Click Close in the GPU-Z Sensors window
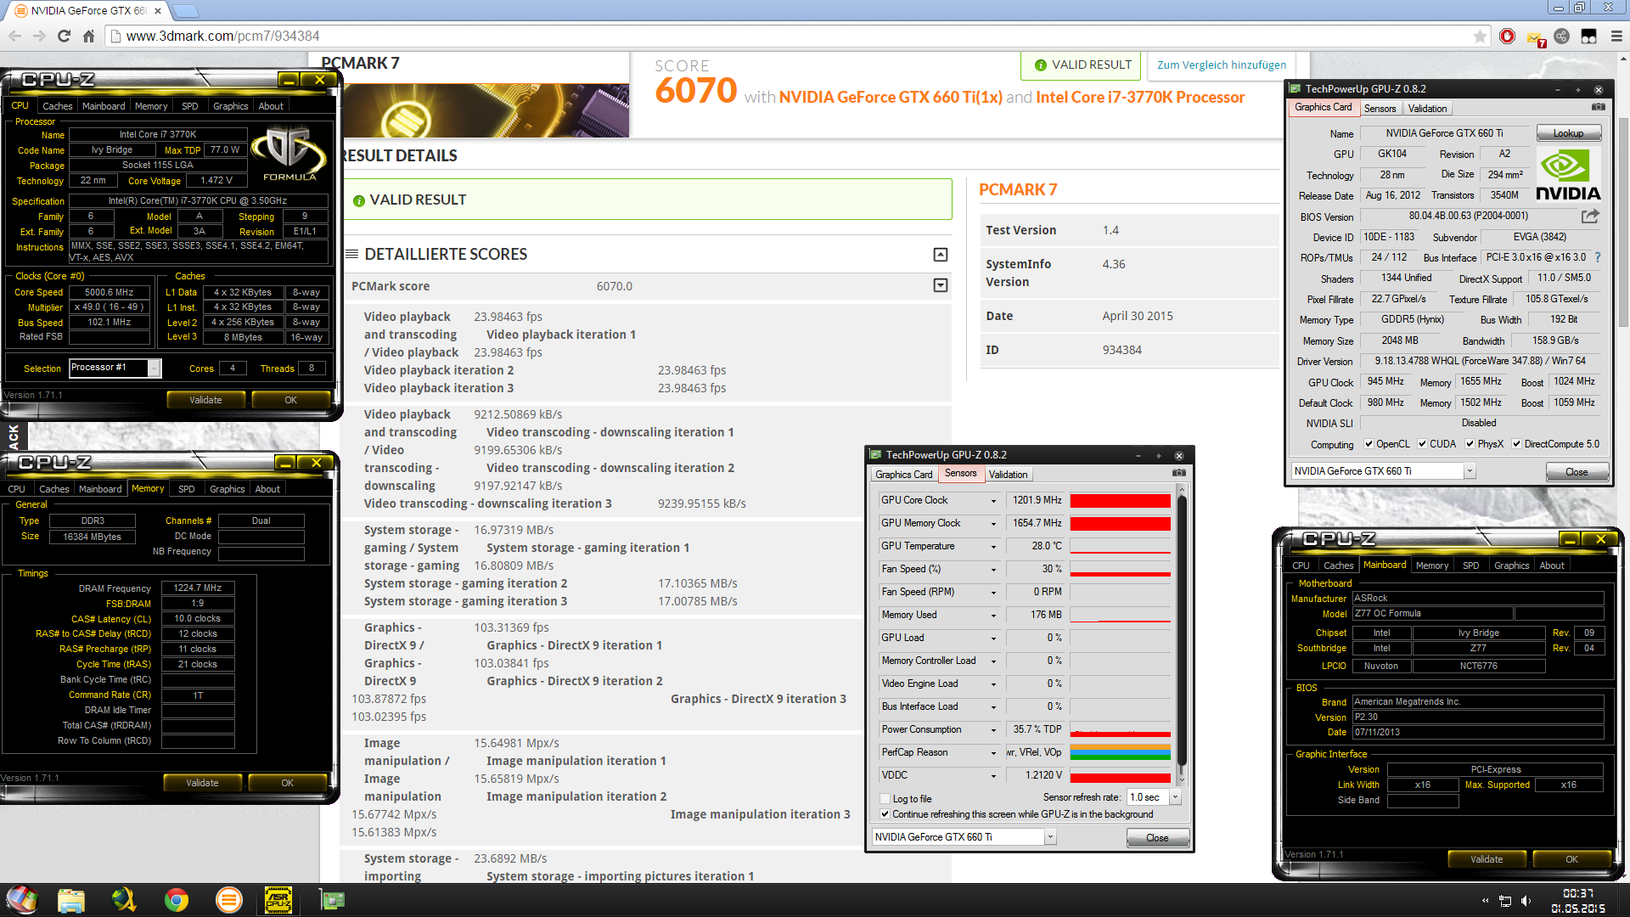Viewport: 1630px width, 917px height. [1157, 838]
